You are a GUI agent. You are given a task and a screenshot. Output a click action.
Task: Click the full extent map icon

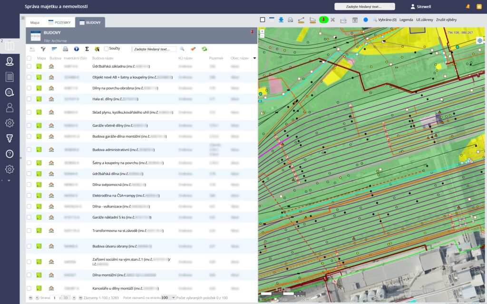coord(355,20)
